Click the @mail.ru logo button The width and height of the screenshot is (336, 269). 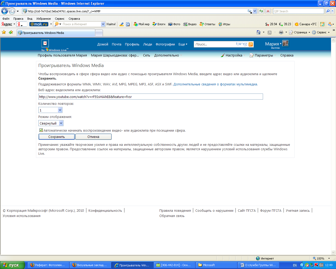point(39,24)
